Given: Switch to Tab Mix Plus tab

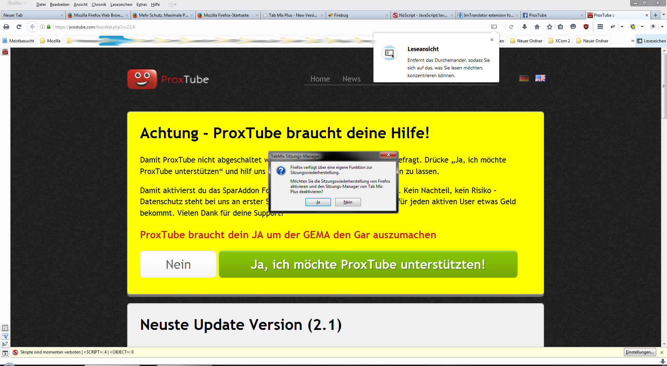Looking at the screenshot, I should coord(293,15).
